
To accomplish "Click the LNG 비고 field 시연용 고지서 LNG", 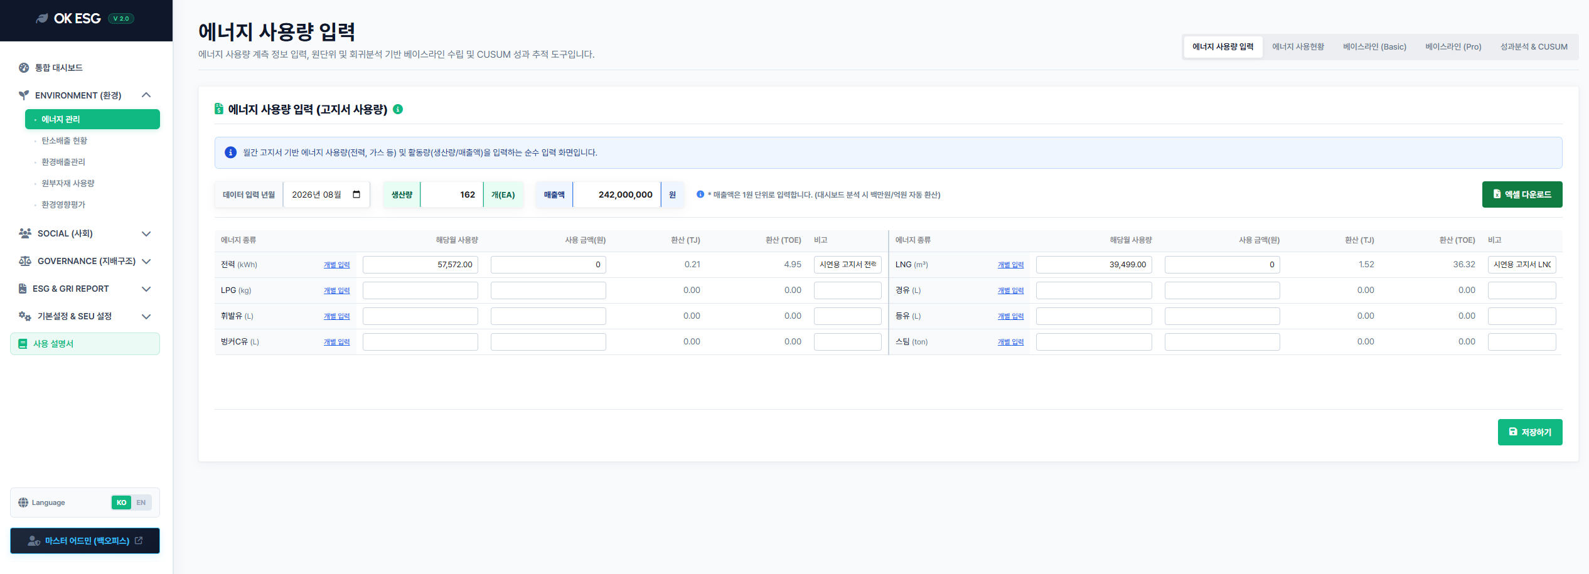I will click(1522, 265).
